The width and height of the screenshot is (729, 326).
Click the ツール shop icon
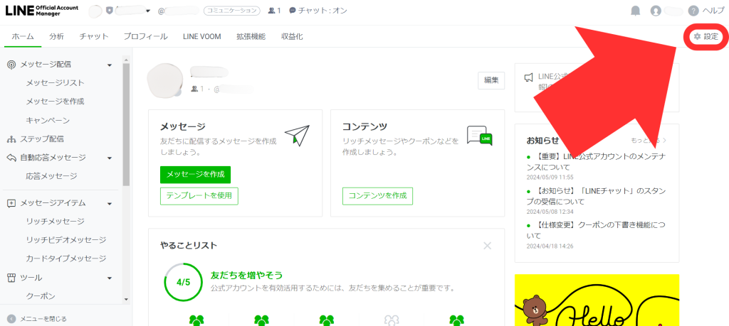(11, 278)
